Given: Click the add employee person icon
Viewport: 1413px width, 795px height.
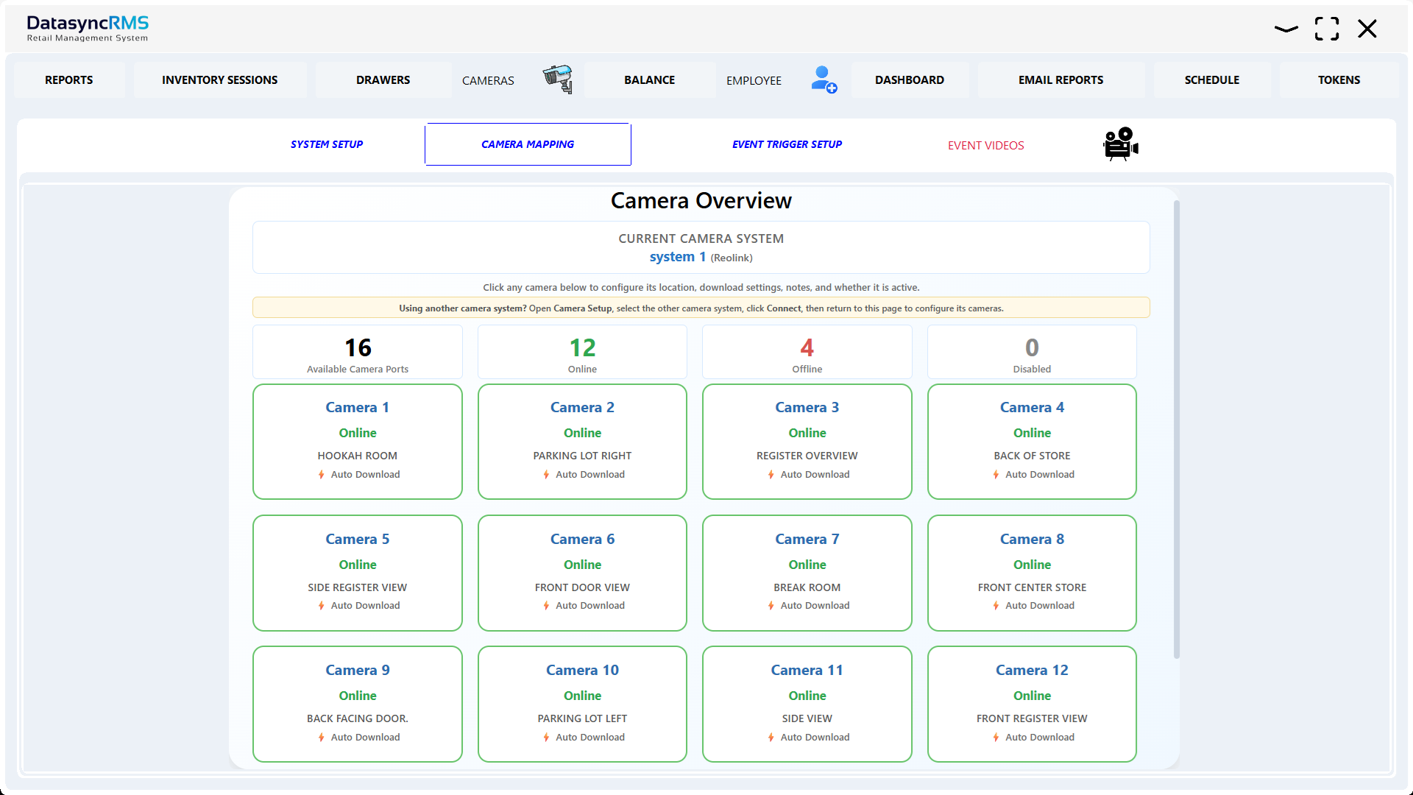Looking at the screenshot, I should (824, 79).
